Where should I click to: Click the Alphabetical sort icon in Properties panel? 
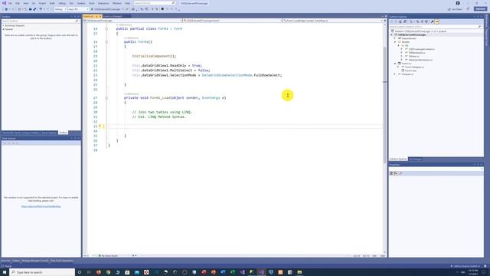point(396,173)
